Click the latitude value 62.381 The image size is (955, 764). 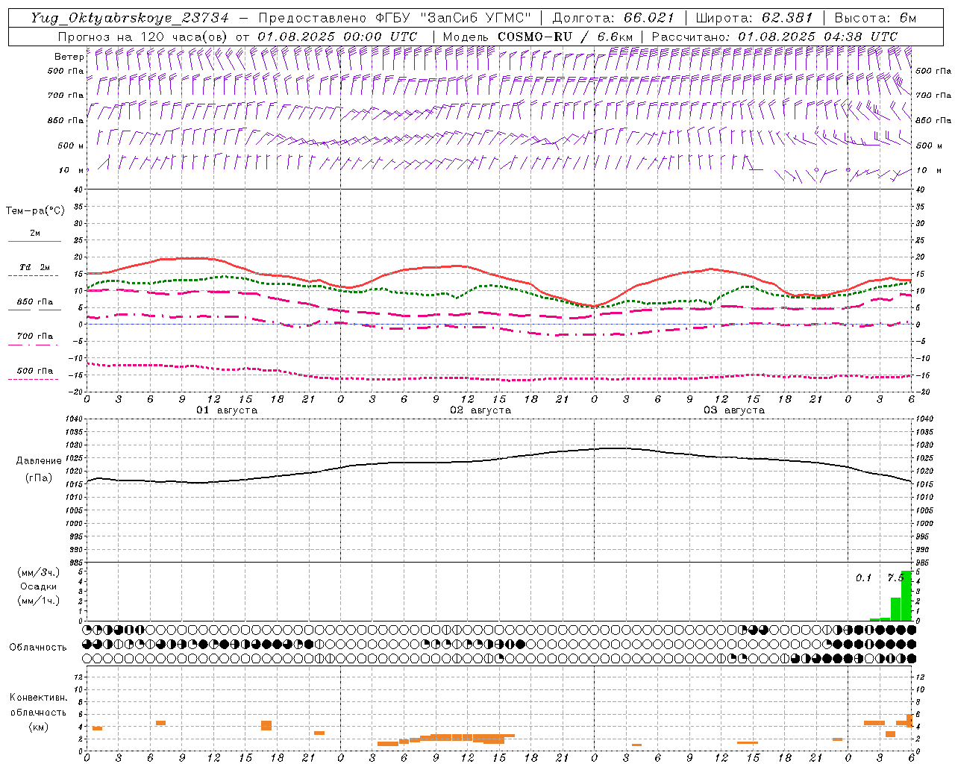(787, 19)
